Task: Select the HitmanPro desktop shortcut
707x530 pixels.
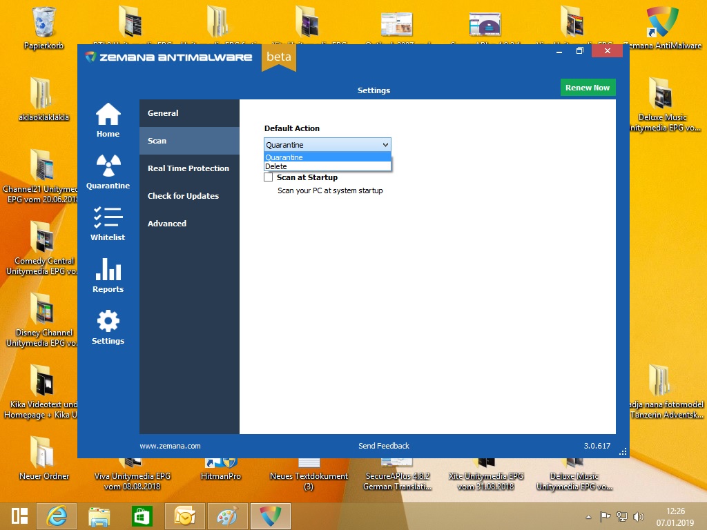Action: (x=220, y=471)
